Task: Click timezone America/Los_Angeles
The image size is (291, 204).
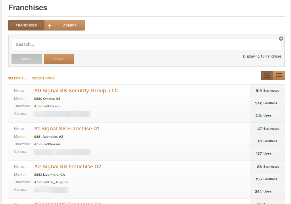Action: tap(51, 182)
